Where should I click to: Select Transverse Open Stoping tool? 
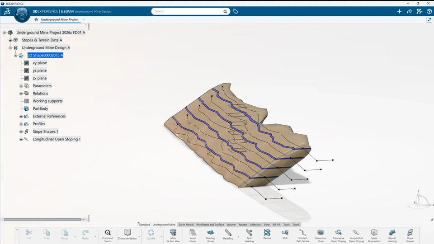[339, 236]
